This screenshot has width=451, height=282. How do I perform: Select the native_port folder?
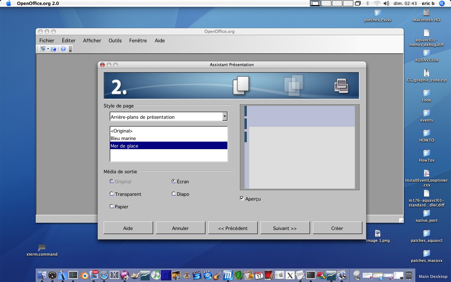(x=427, y=213)
